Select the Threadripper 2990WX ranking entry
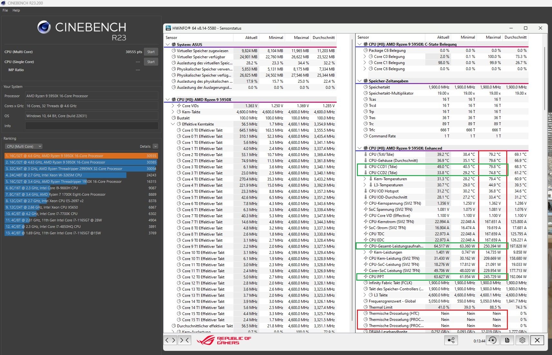Viewport: 552px width, 355px height. [81, 169]
